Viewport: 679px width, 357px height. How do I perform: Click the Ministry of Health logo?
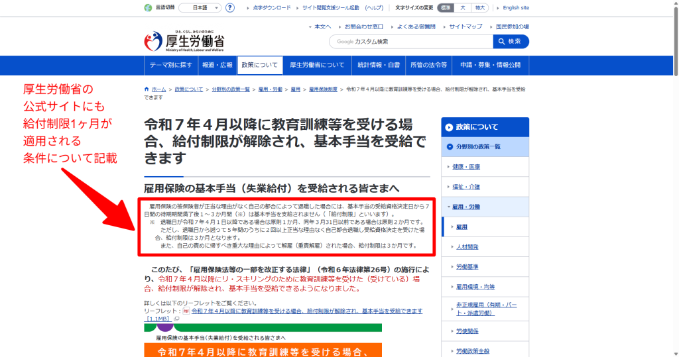click(x=185, y=41)
